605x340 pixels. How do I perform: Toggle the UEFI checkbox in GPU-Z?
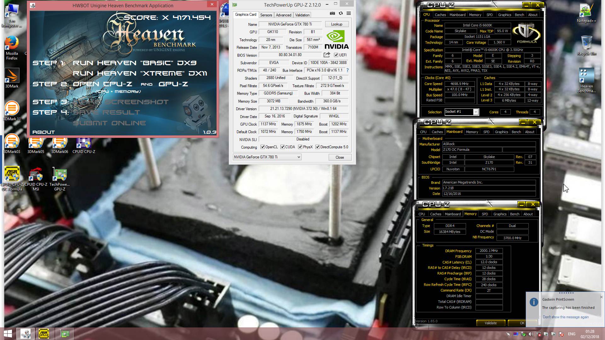click(x=336, y=55)
